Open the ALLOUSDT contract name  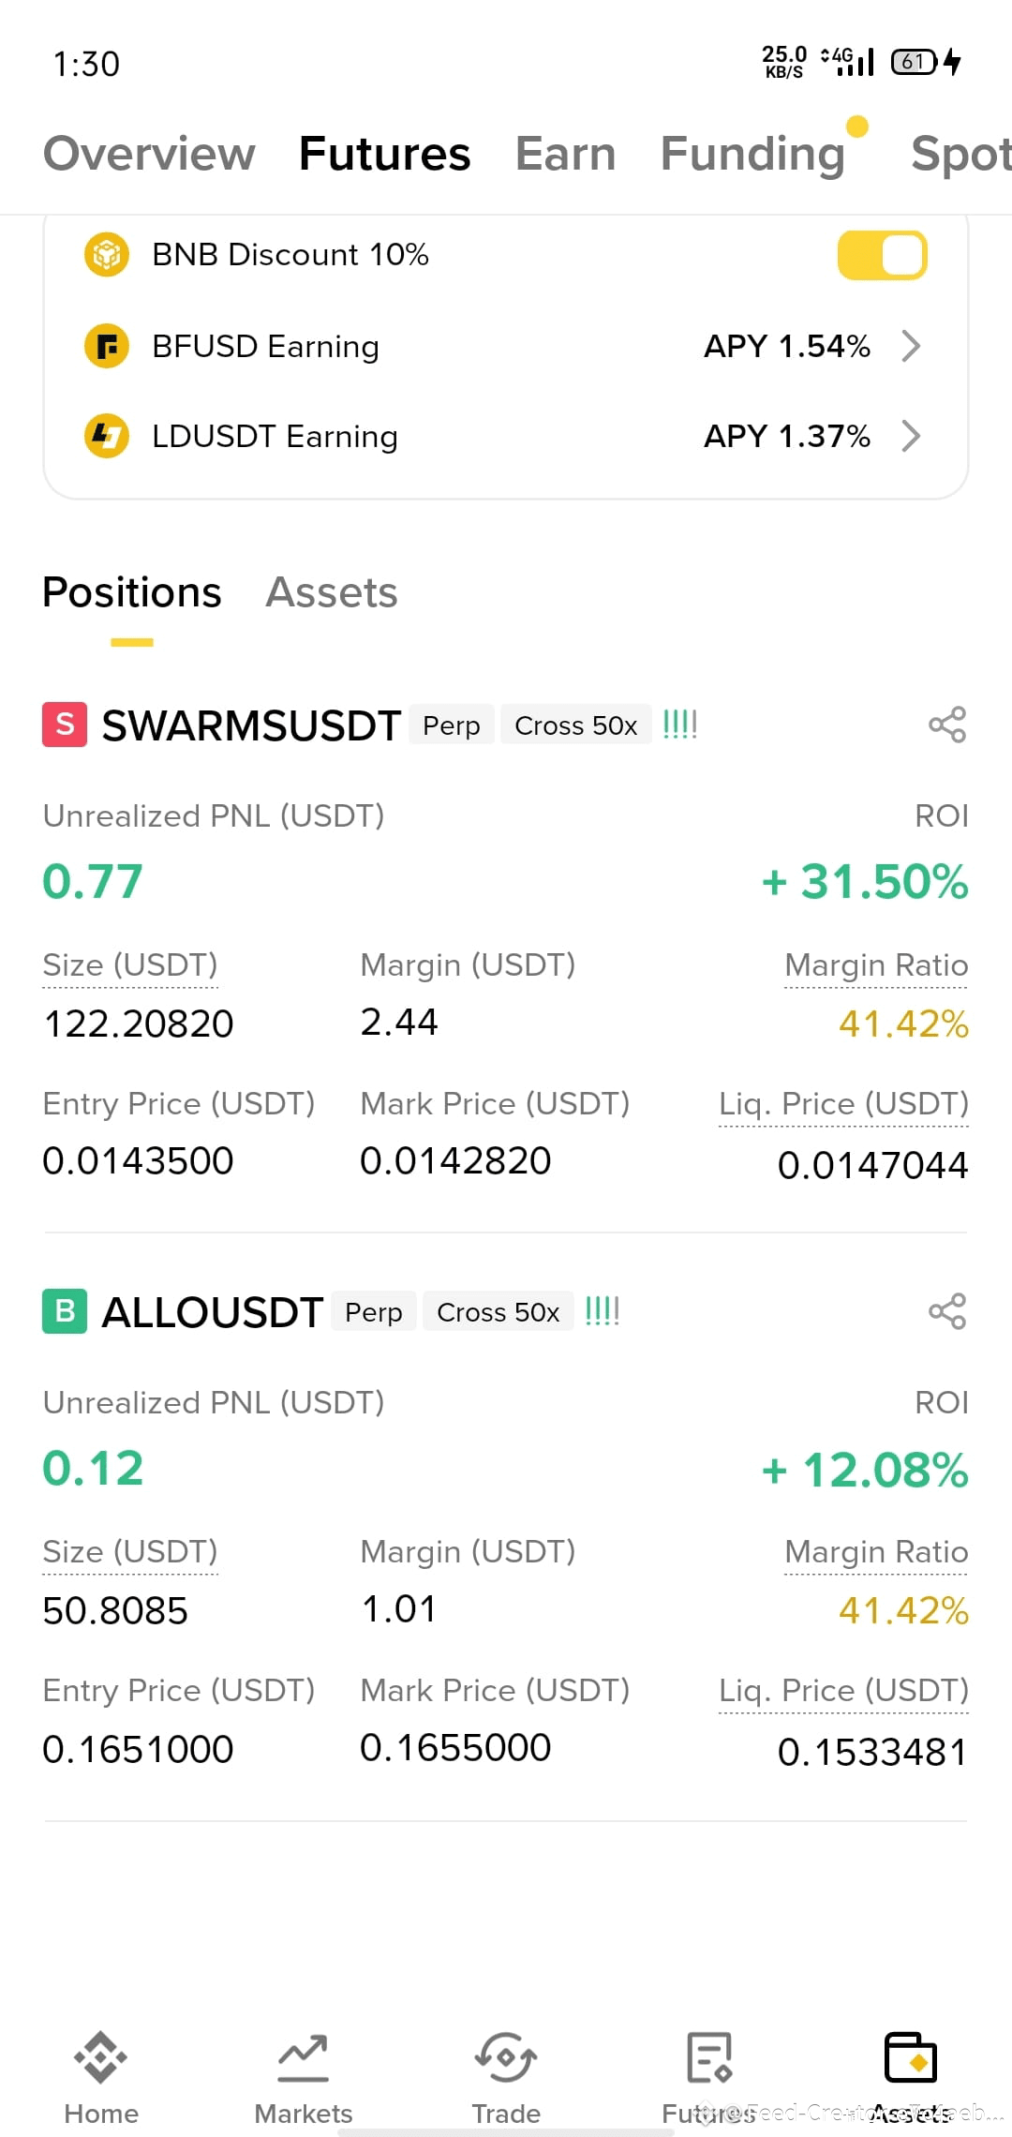[x=213, y=1312]
